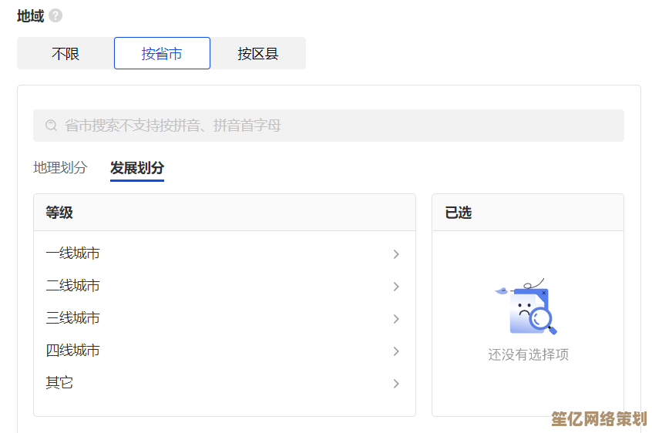652x433 pixels.
Task: Click the 二线城市 list item
Action: [73, 286]
